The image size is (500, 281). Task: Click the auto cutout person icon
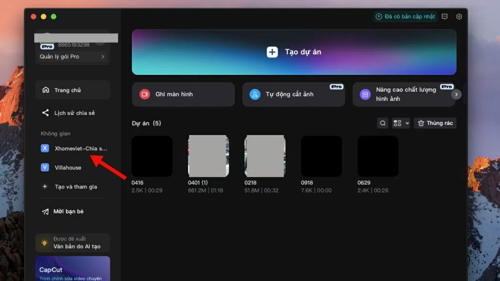255,94
